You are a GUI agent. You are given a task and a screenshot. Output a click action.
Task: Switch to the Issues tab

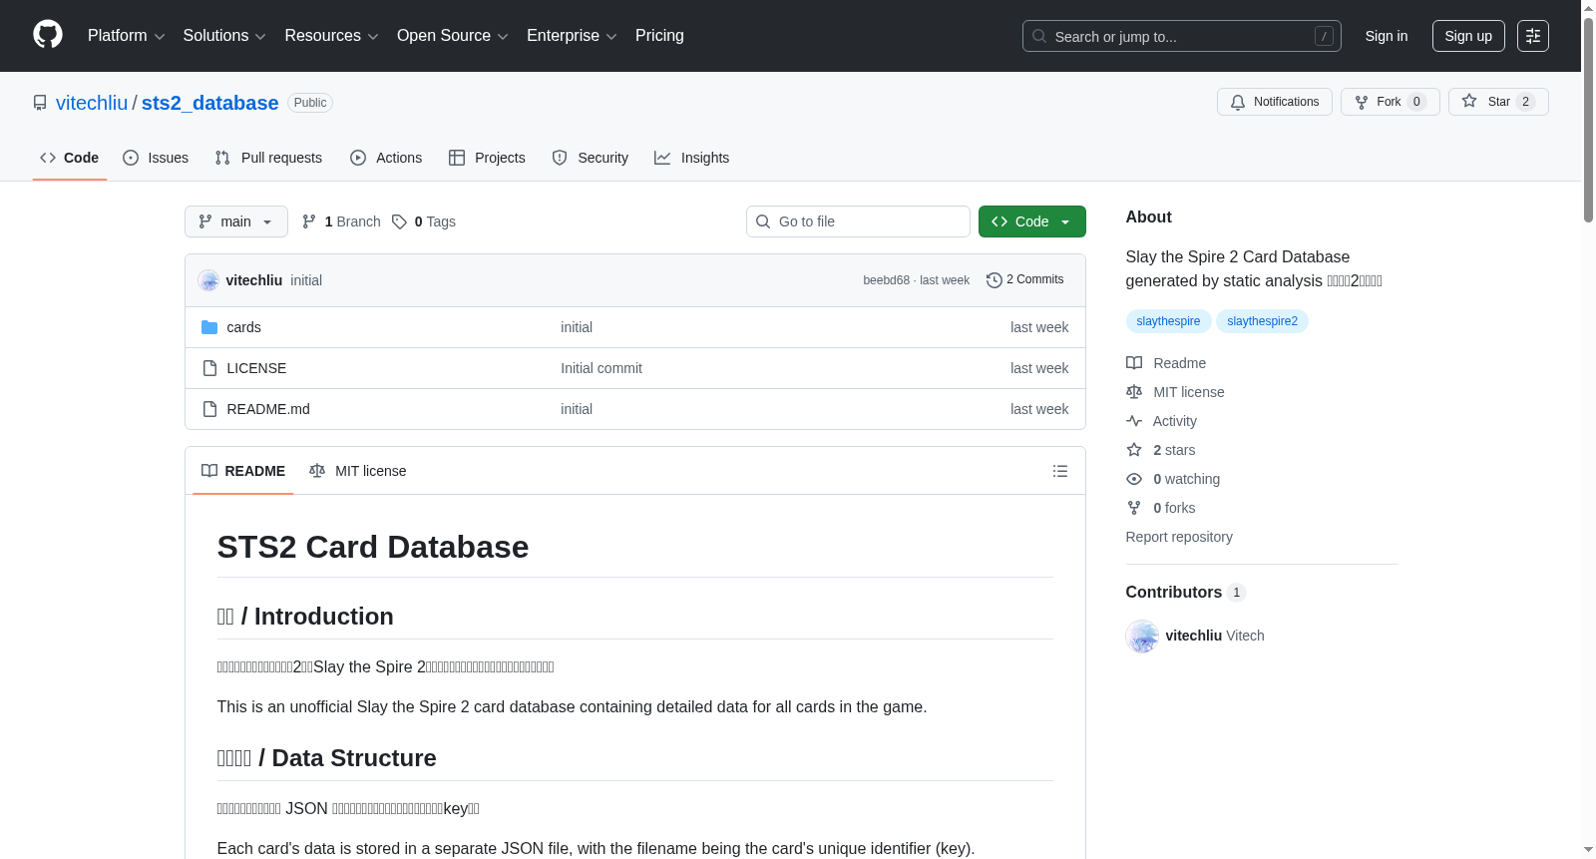pos(156,158)
